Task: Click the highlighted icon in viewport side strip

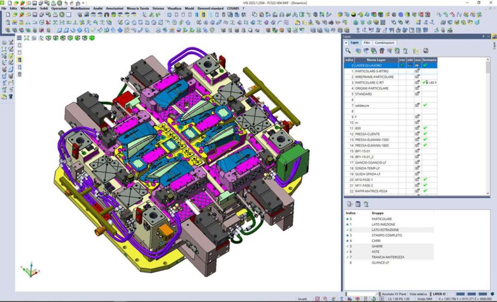Action: tap(19, 60)
